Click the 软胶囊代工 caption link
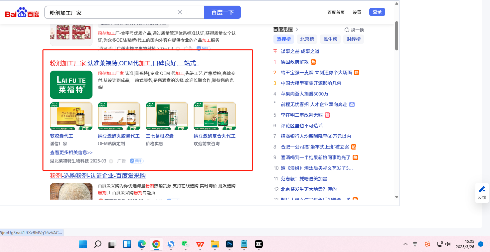Viewport: 490px width, 252px height. tap(62, 136)
